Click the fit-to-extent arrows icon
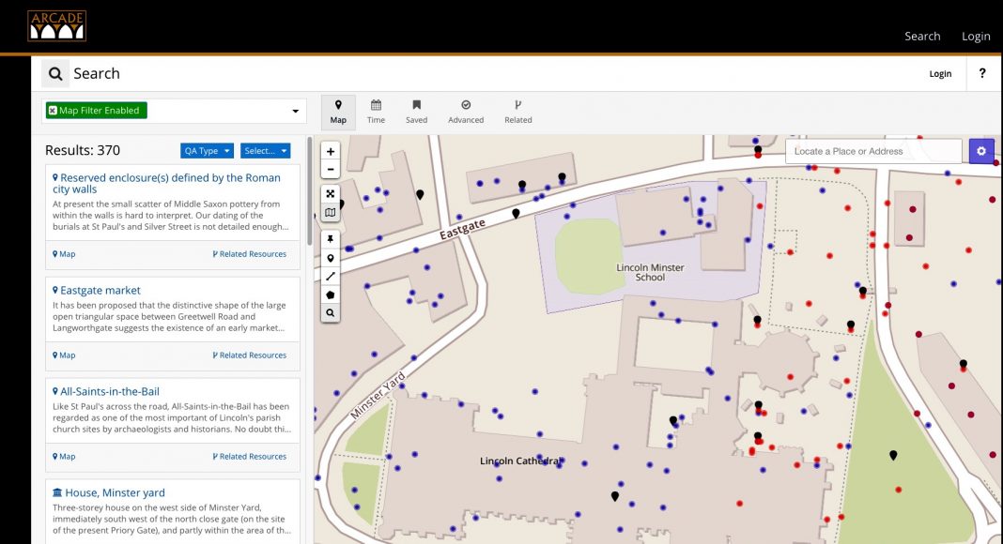The width and height of the screenshot is (1003, 544). click(x=331, y=194)
